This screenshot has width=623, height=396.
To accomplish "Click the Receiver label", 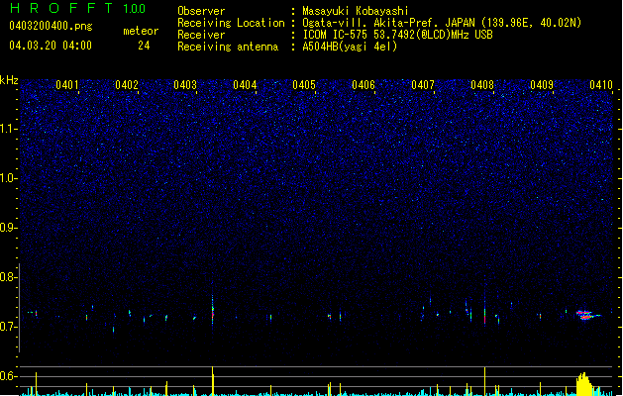I will [201, 35].
